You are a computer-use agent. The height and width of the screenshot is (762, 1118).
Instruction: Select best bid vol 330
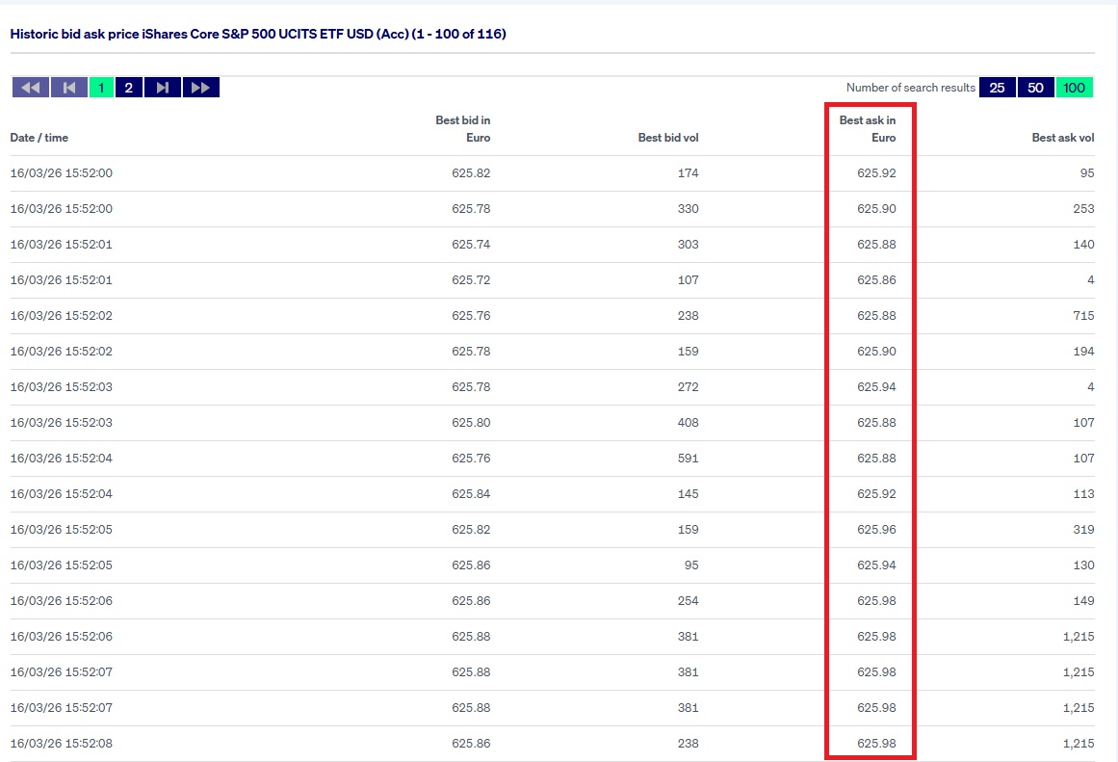689,208
